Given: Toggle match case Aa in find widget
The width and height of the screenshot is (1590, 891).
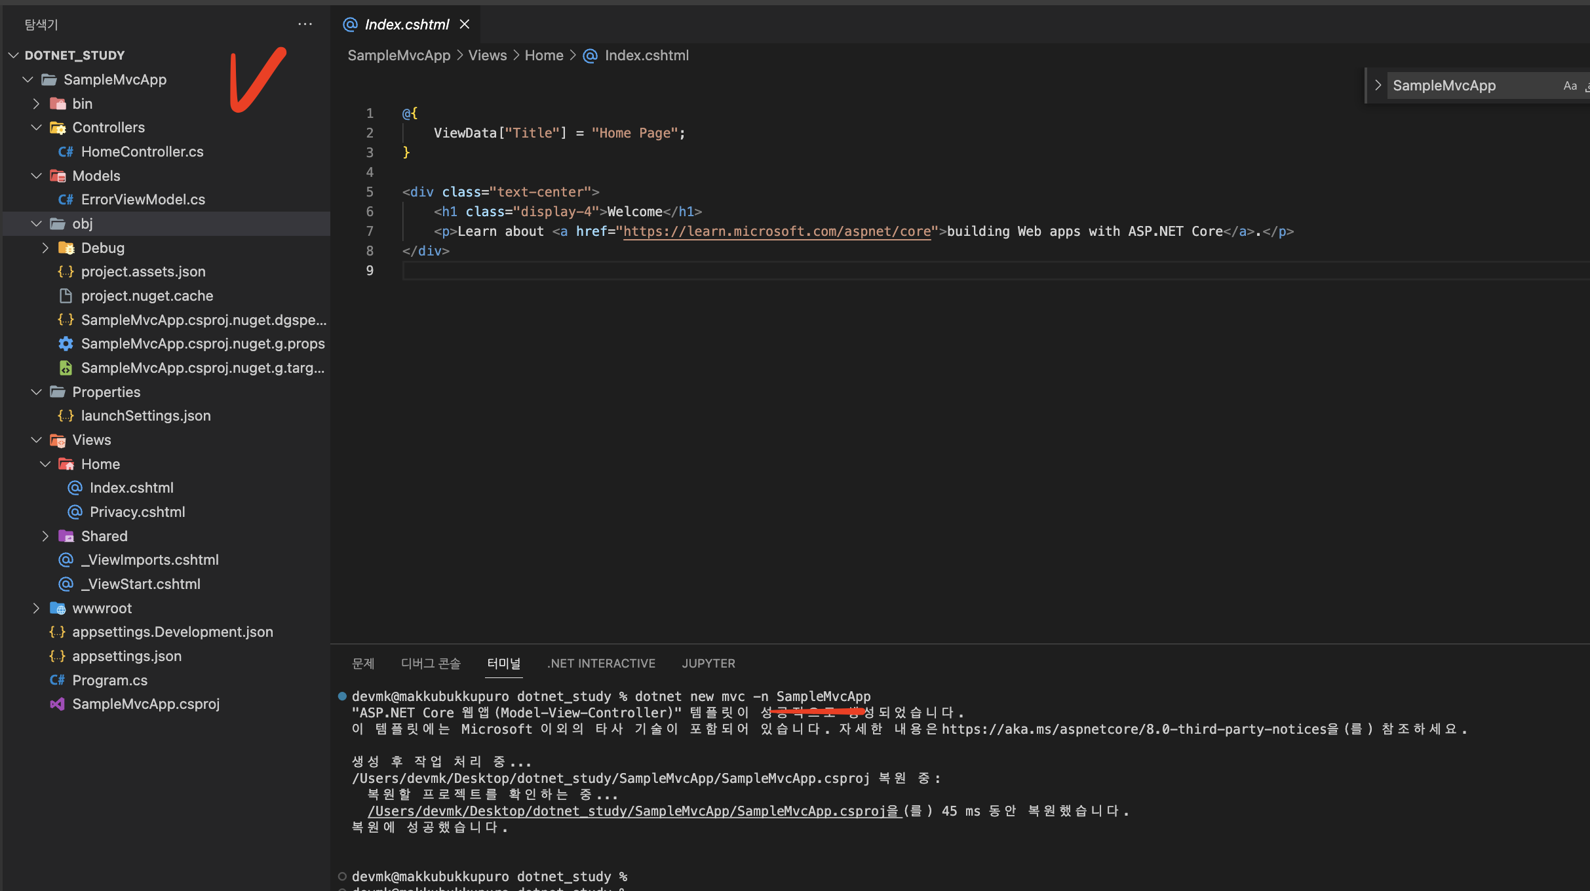Looking at the screenshot, I should pos(1570,86).
